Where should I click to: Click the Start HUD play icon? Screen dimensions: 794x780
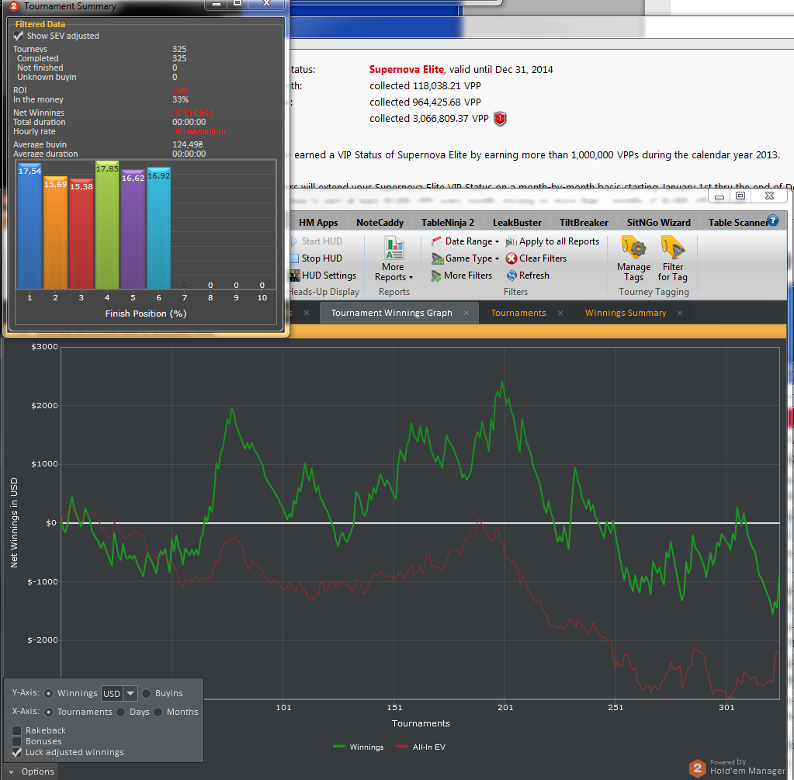(x=293, y=241)
